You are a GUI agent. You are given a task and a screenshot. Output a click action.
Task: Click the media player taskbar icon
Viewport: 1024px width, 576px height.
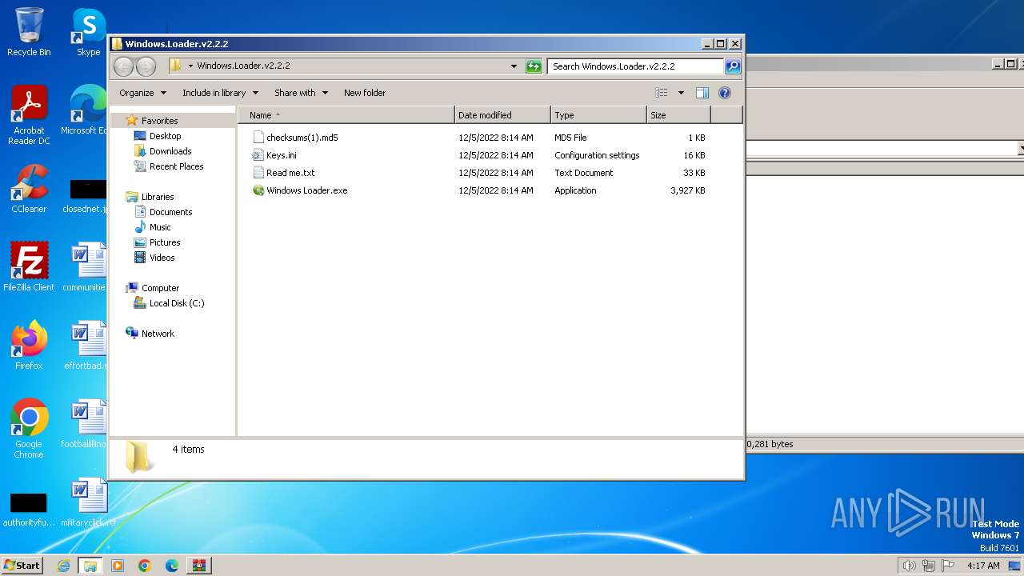pyautogui.click(x=118, y=566)
